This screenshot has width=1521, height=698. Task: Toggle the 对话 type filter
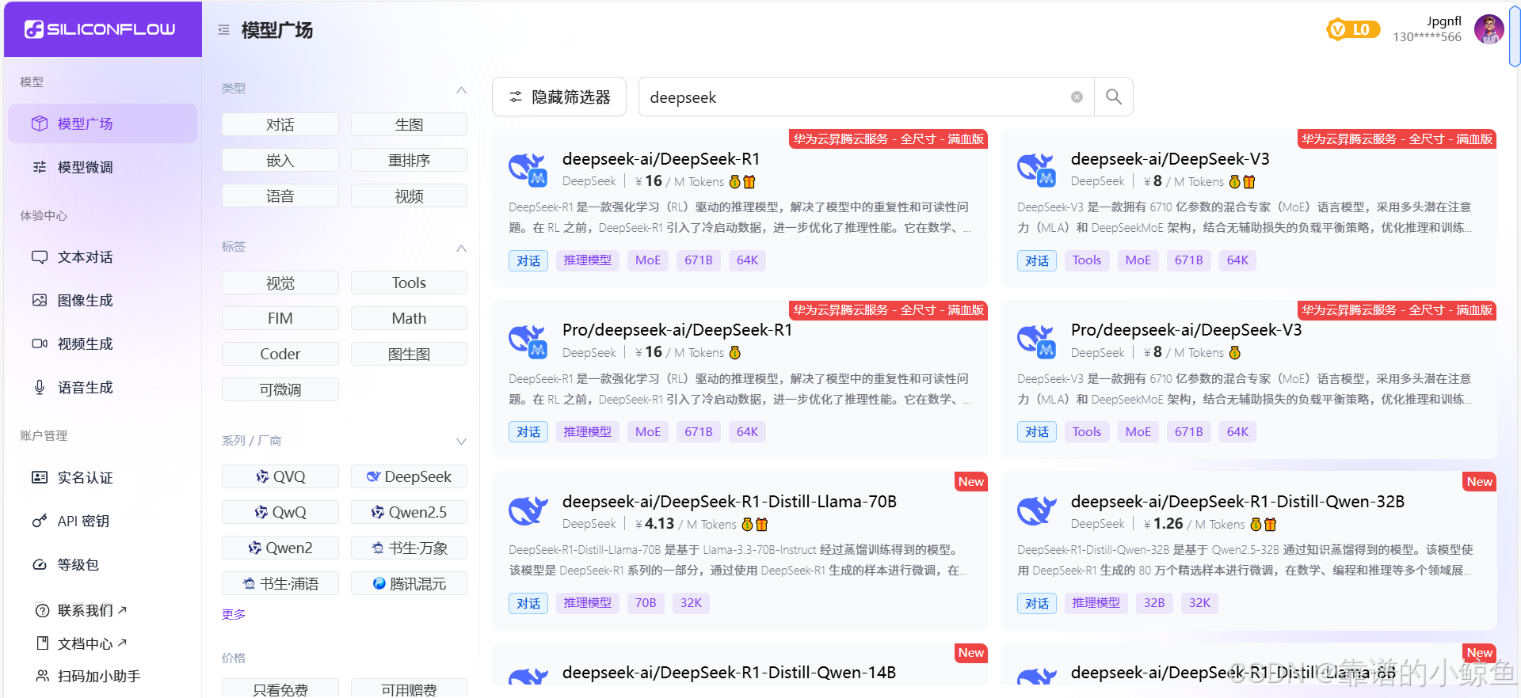[x=280, y=124]
